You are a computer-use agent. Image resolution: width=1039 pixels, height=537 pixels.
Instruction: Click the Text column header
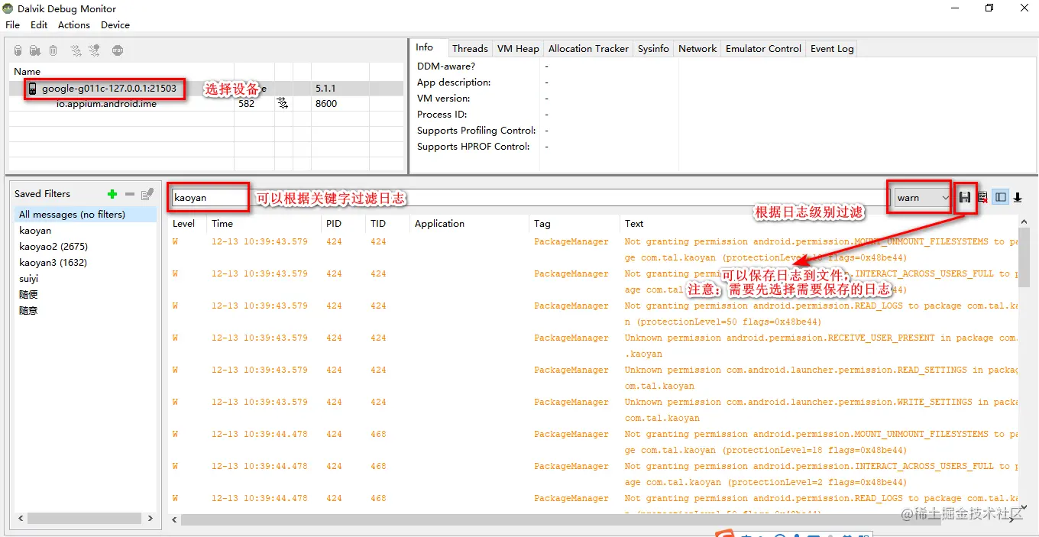click(820, 224)
